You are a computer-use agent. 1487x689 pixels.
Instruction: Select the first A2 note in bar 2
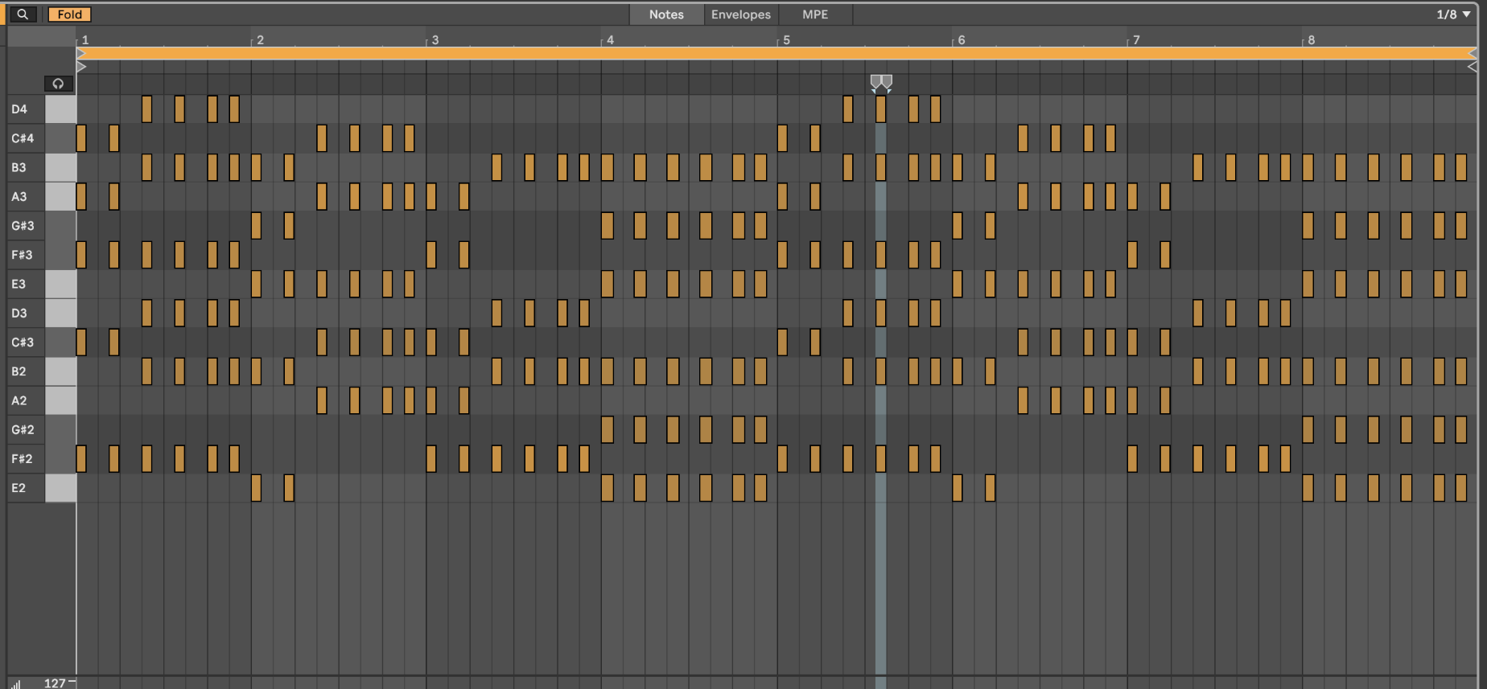click(322, 400)
